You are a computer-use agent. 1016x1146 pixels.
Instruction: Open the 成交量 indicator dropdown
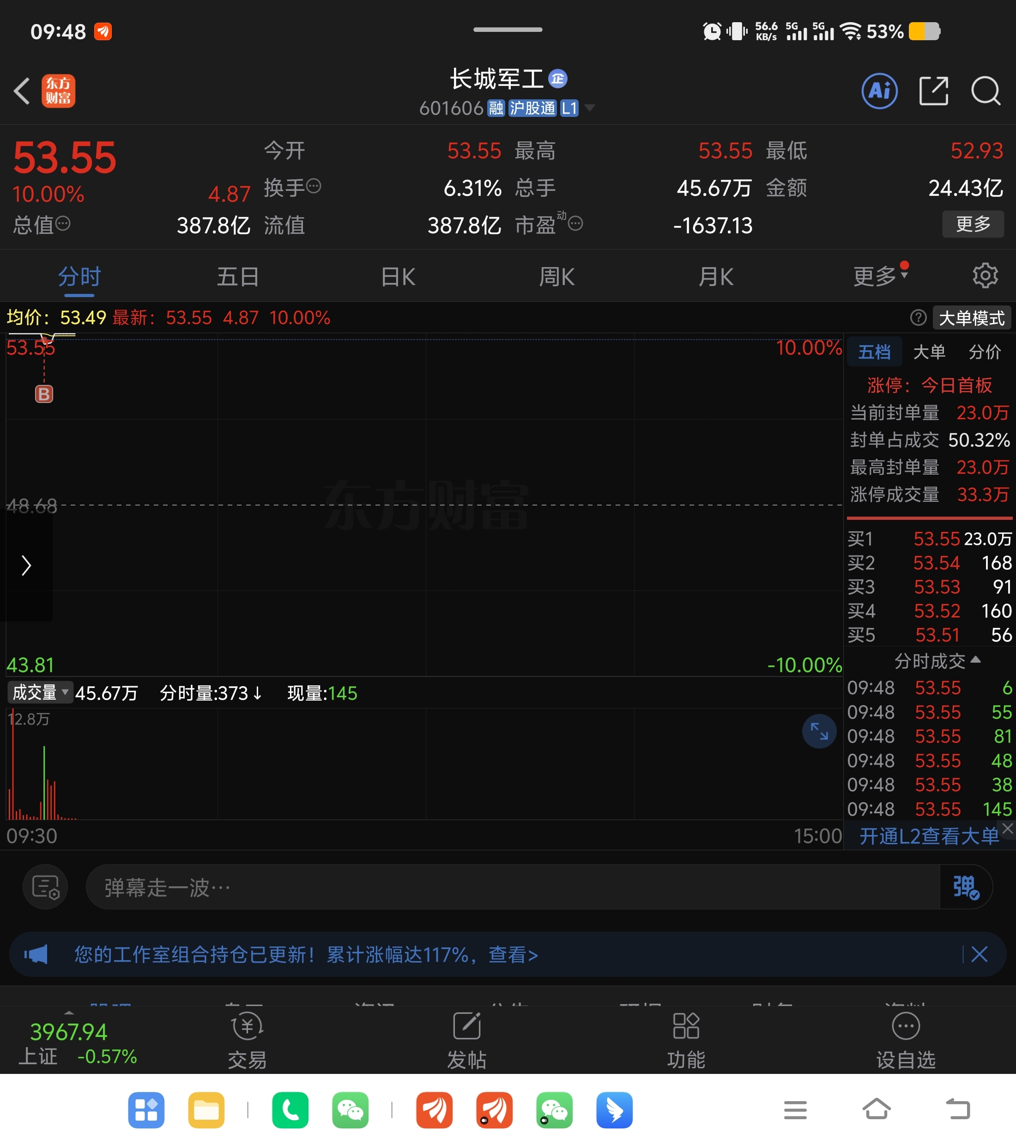click(40, 693)
